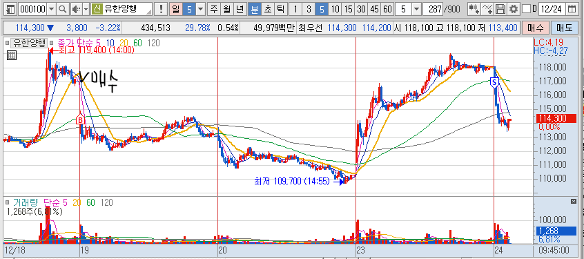Click the exclamation mark info button
Viewport: 584px width, 259px height.
(161, 9)
